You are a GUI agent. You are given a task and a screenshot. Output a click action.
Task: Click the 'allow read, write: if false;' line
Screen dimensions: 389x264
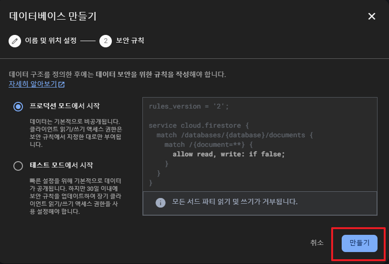point(228,154)
